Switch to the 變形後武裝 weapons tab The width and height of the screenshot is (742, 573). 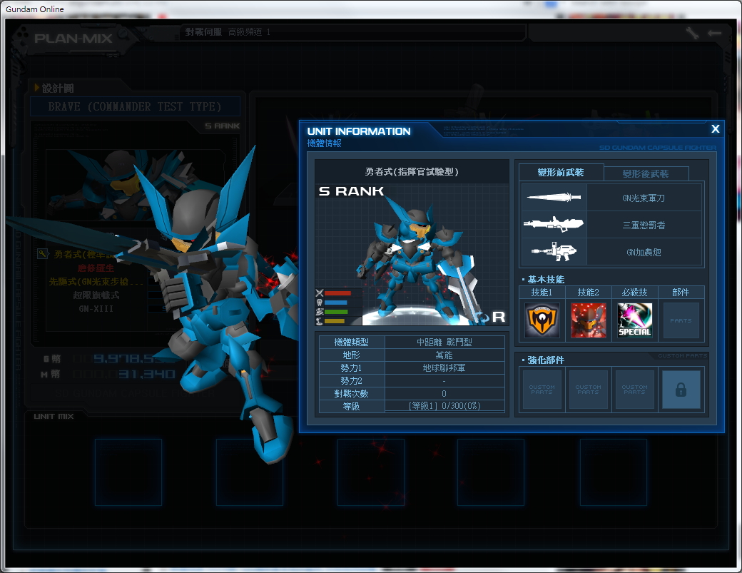(646, 173)
